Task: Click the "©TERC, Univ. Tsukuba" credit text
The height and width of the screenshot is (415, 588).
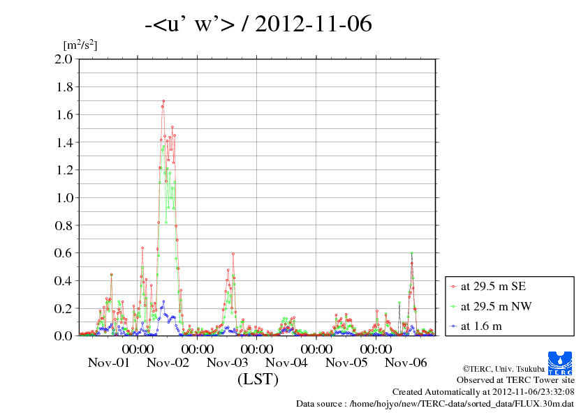Action: click(504, 369)
